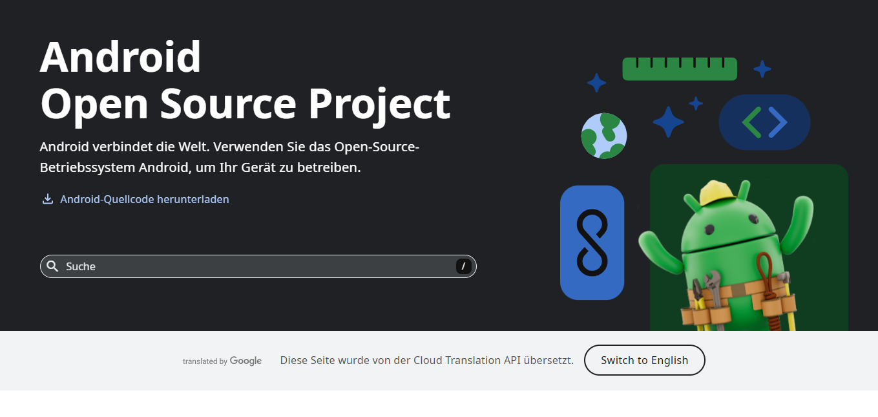878x417 pixels.
Task: Click the Android Open Source Project heading
Action: (244, 80)
